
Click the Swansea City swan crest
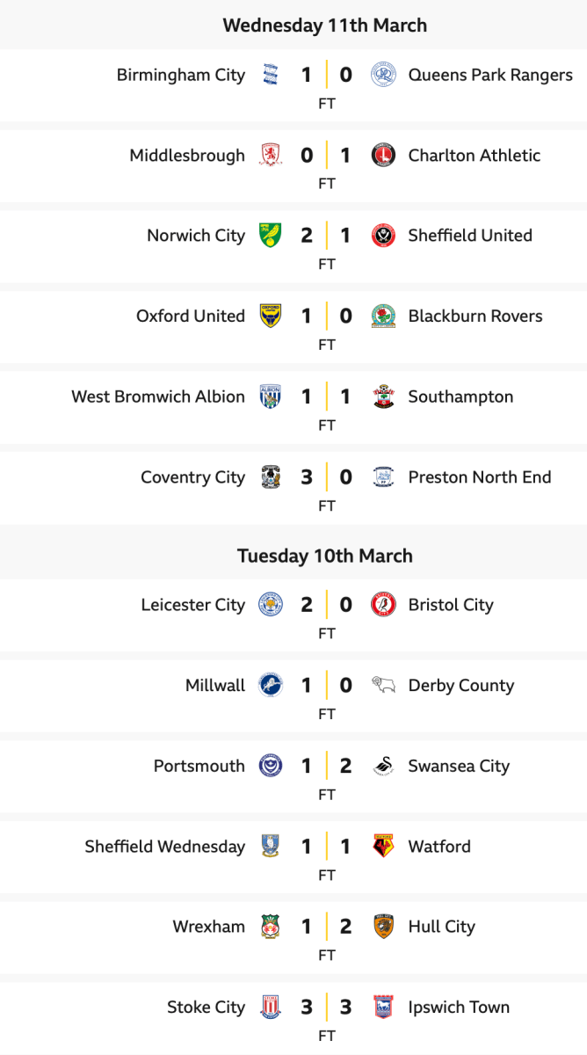click(383, 766)
